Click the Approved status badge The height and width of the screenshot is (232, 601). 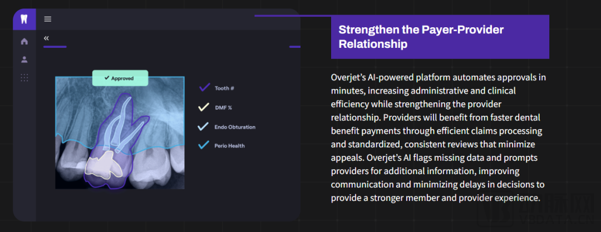coord(120,78)
